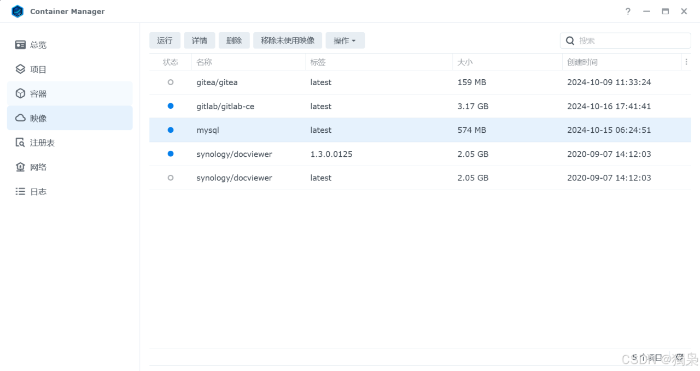Switch to the 映像 images view
The image size is (700, 371).
(38, 118)
